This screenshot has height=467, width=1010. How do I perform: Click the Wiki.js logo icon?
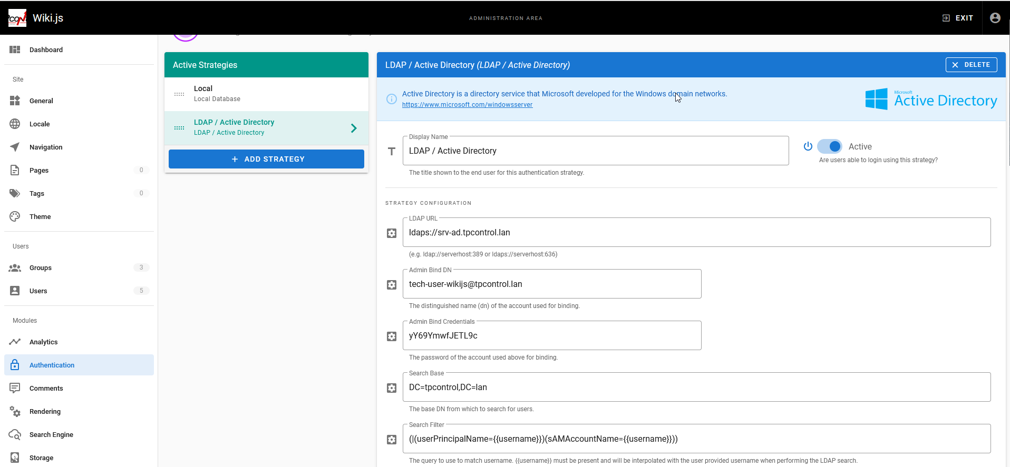tap(17, 18)
